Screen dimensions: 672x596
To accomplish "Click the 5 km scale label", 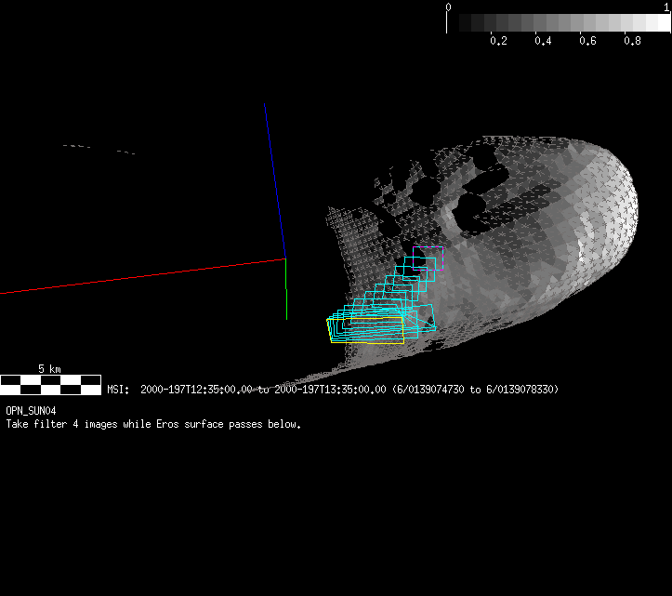I will [x=50, y=368].
